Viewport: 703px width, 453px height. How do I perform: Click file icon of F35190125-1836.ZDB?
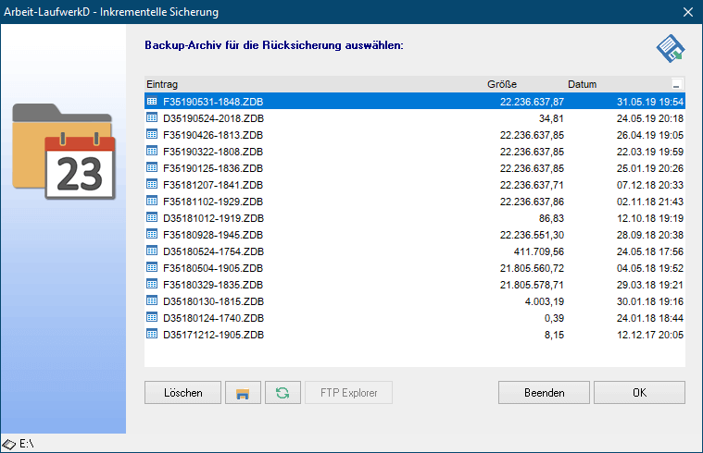[x=152, y=168]
